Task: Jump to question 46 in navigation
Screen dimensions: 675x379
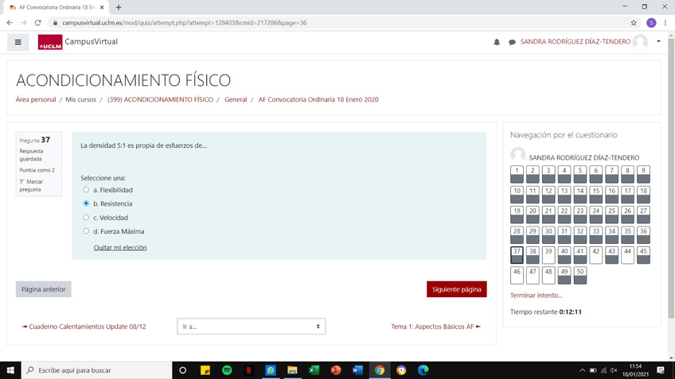Action: (x=517, y=275)
